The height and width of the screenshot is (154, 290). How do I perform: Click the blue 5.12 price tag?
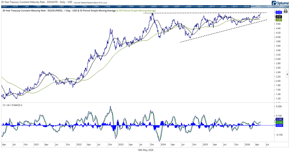279,12
